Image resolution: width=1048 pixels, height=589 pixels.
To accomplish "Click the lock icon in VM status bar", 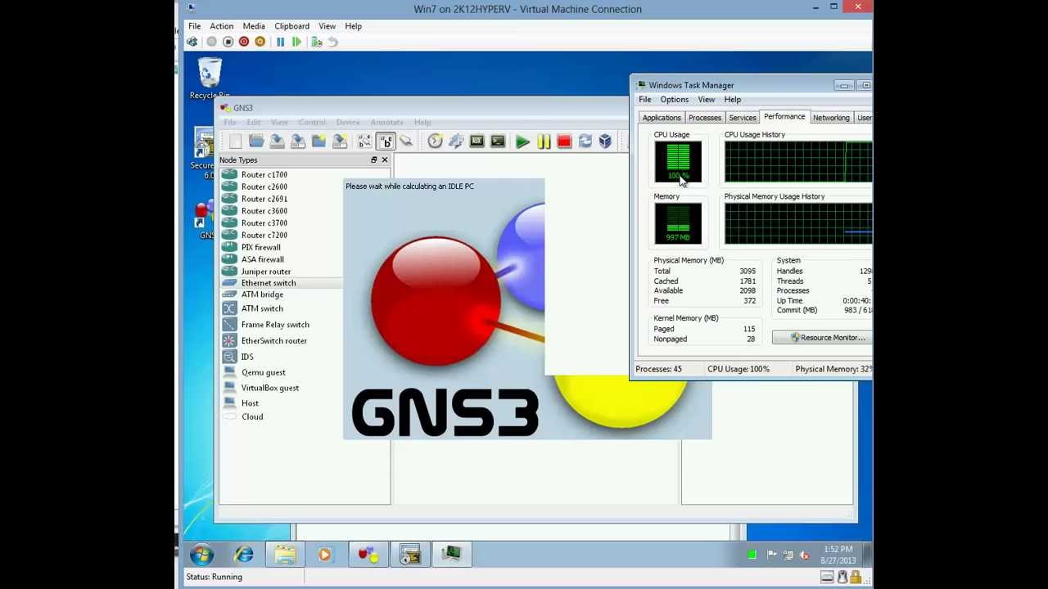I will (856, 578).
